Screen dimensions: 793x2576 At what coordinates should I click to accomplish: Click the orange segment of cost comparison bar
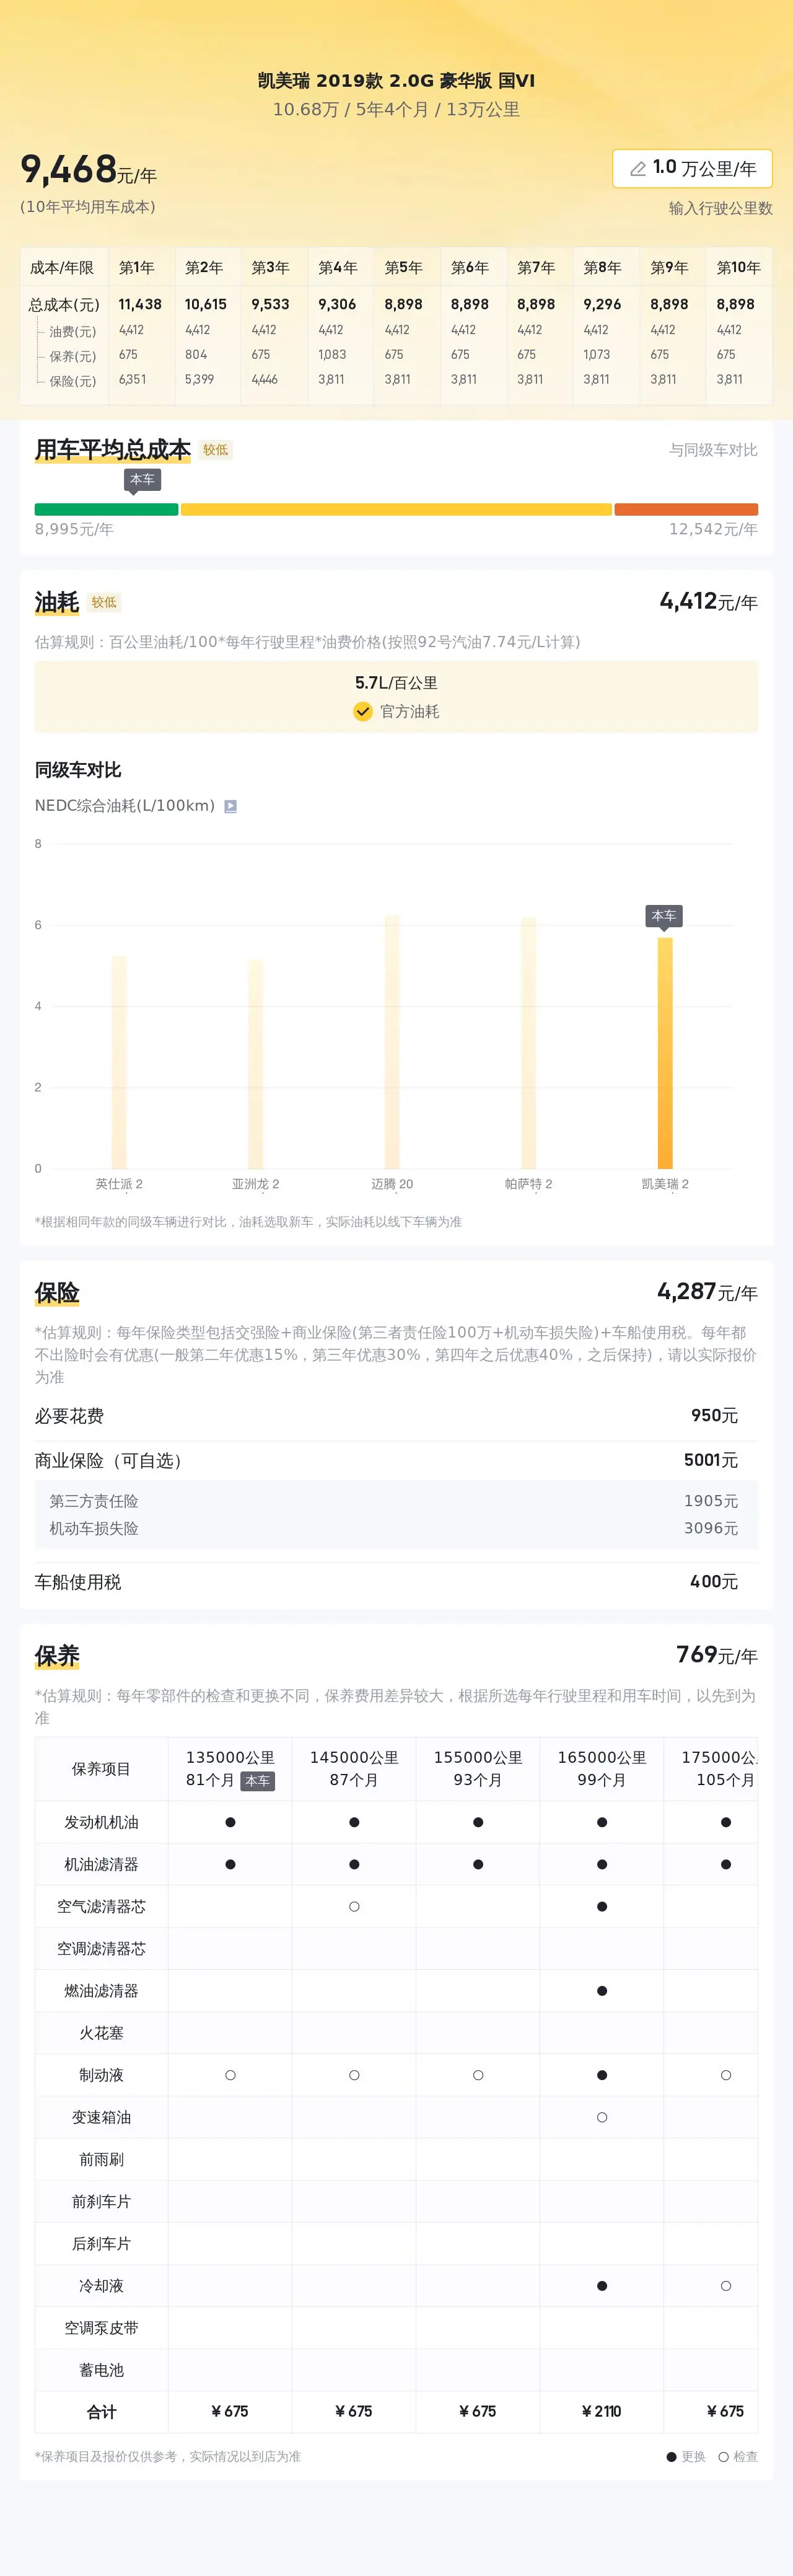pyautogui.click(x=686, y=510)
